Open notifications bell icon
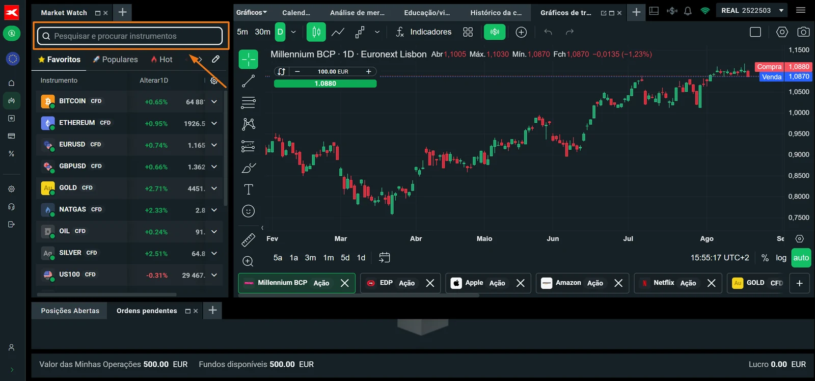The height and width of the screenshot is (381, 815). tap(688, 11)
